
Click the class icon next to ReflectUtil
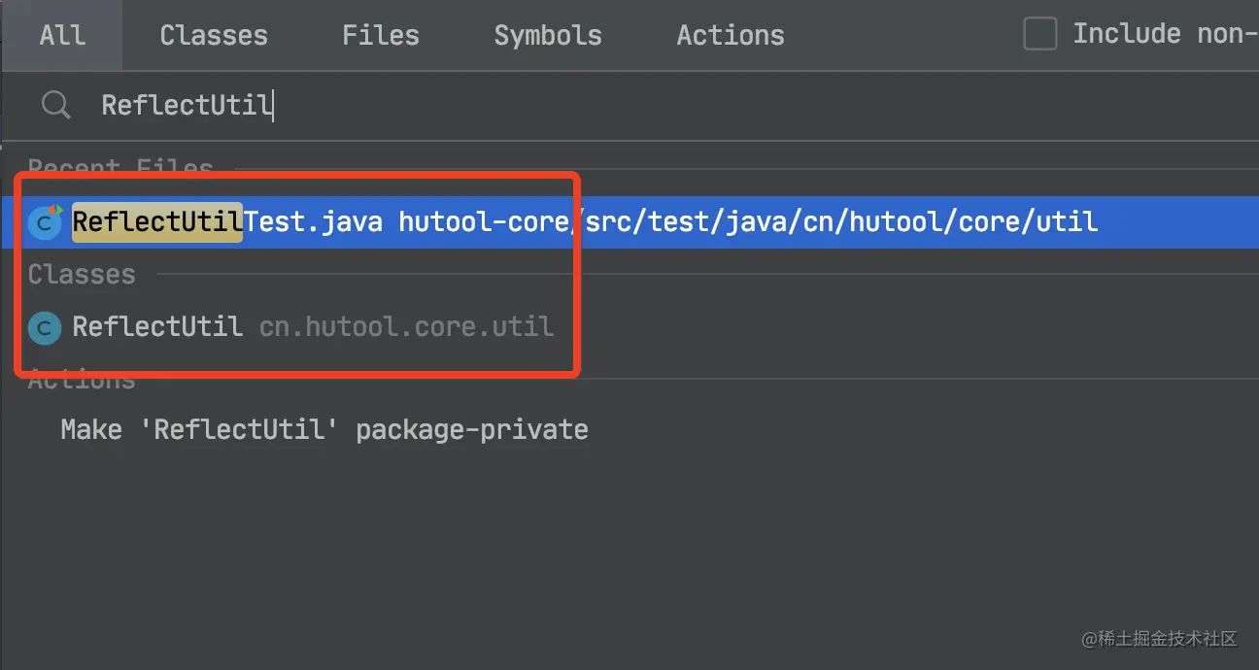tap(45, 327)
